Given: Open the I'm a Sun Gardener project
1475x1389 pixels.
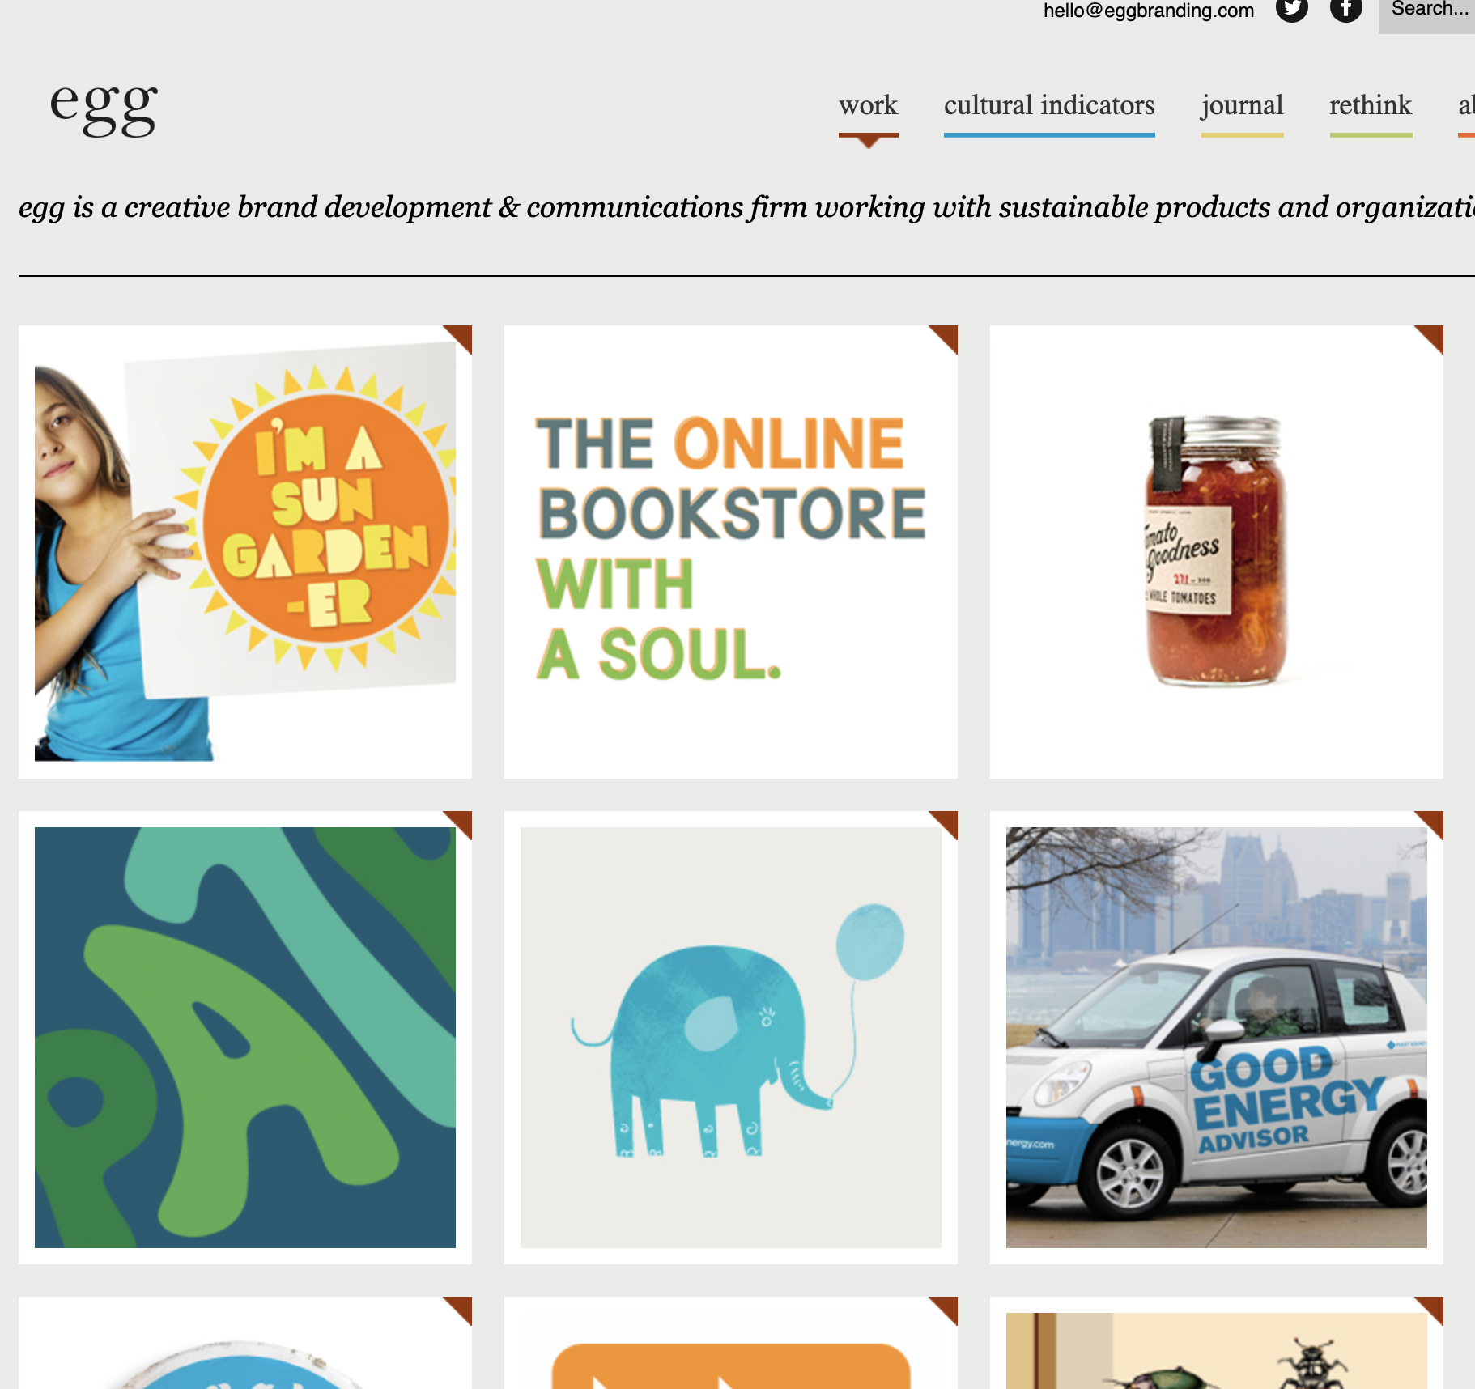Looking at the screenshot, I should [245, 552].
